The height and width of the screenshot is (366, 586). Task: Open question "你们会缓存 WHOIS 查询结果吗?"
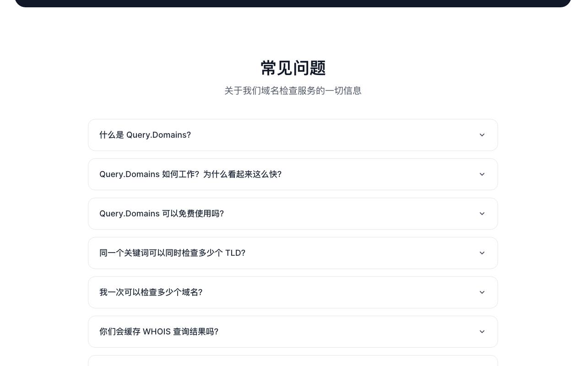[x=293, y=332]
